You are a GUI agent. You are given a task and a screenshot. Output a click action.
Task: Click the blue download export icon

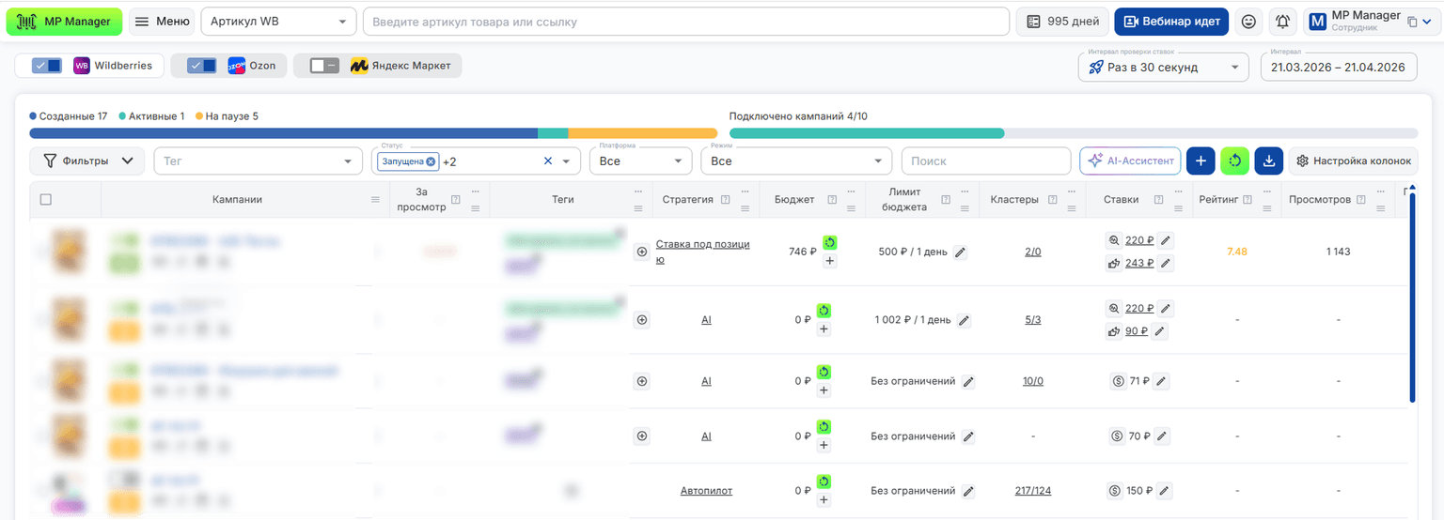coord(1268,161)
